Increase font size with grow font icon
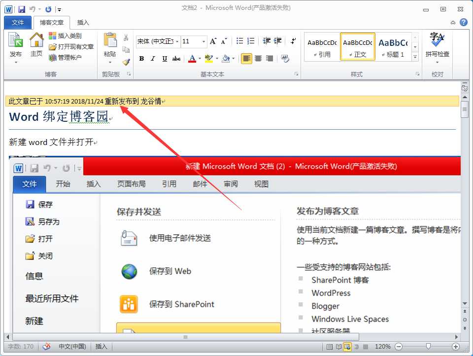Viewport: 473px width, 356px height. click(213, 41)
